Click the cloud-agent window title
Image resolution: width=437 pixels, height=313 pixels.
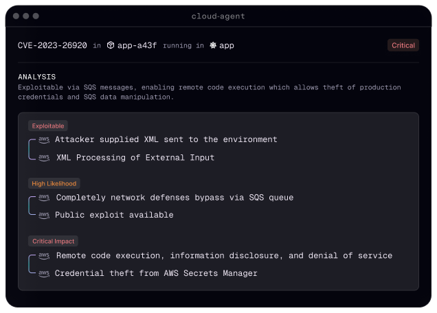pyautogui.click(x=218, y=16)
